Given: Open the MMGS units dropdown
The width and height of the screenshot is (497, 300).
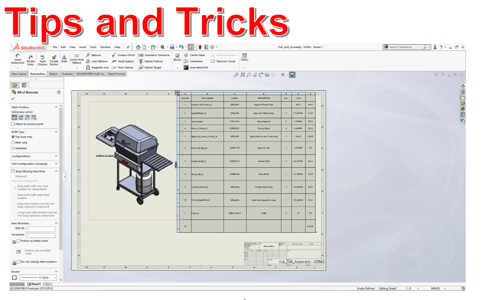Looking at the screenshot, I should (x=445, y=288).
